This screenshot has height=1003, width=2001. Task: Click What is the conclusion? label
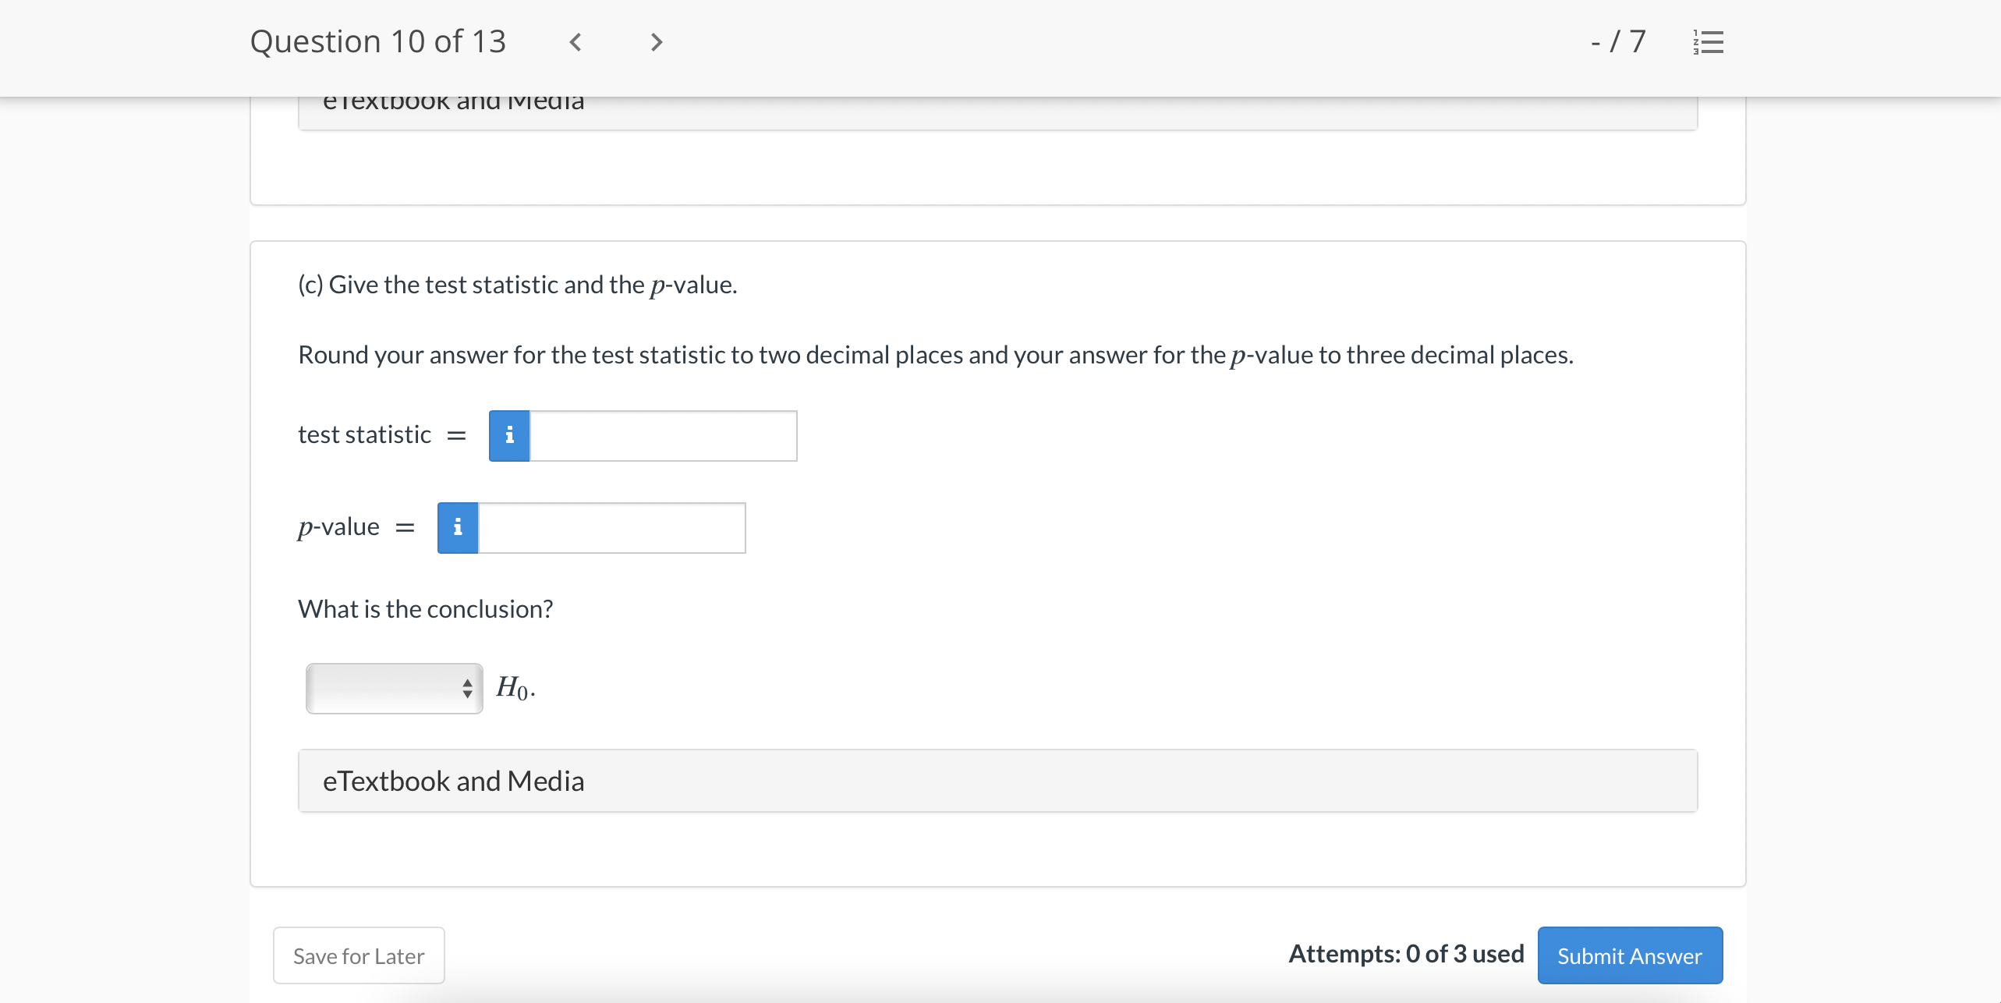[425, 609]
